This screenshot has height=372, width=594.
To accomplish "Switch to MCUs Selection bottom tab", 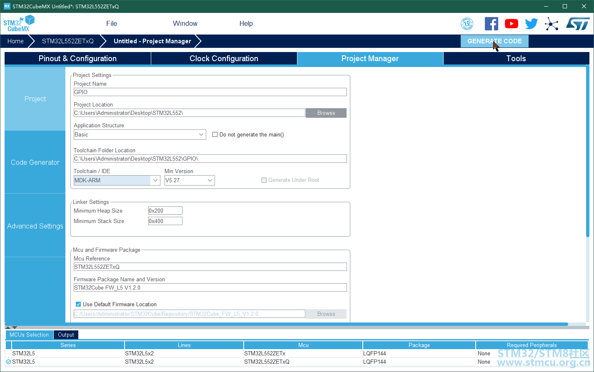I will pos(29,335).
